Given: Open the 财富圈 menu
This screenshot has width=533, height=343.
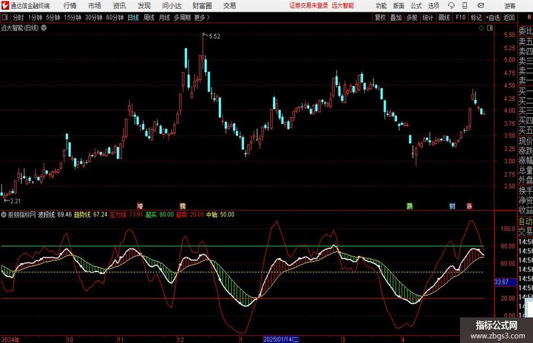Looking at the screenshot, I should 202,6.
